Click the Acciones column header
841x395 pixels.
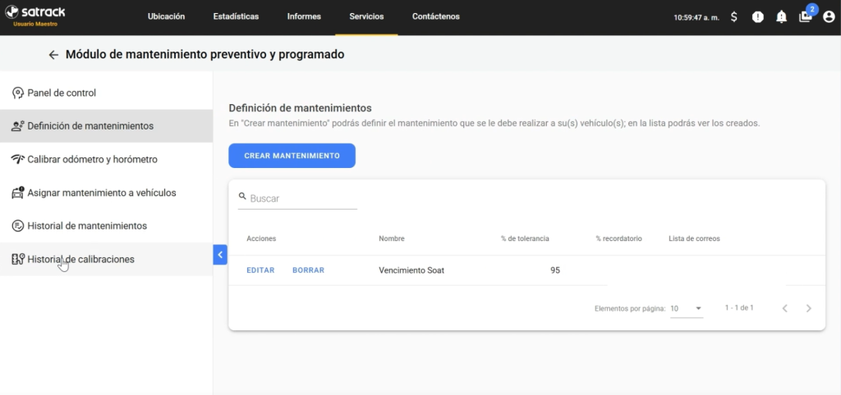(261, 238)
